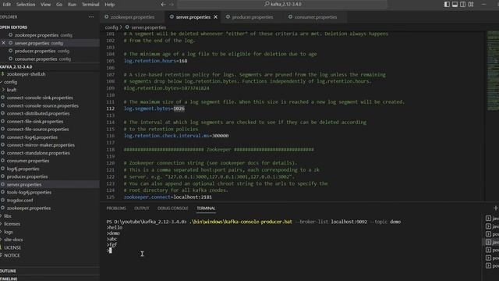The height and width of the screenshot is (281, 499).
Task: Click gear icon of connect-file-source.properties
Action: [3, 130]
